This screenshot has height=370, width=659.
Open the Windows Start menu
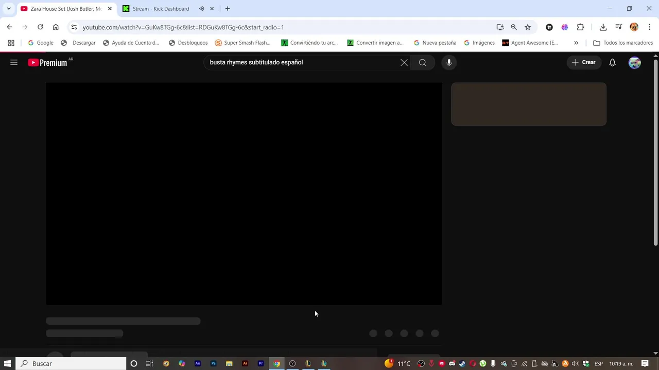point(7,363)
